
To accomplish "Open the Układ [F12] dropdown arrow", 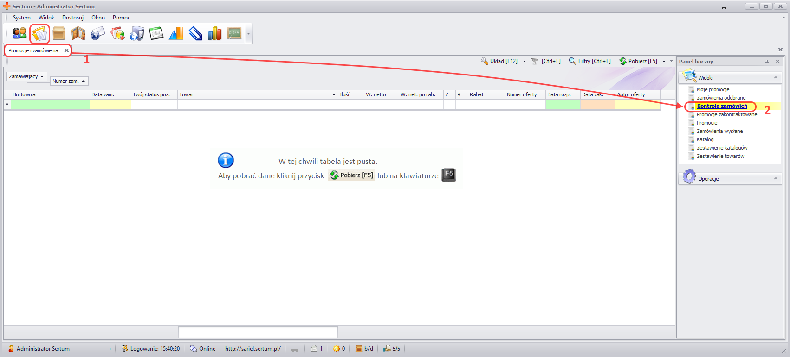I will [524, 61].
